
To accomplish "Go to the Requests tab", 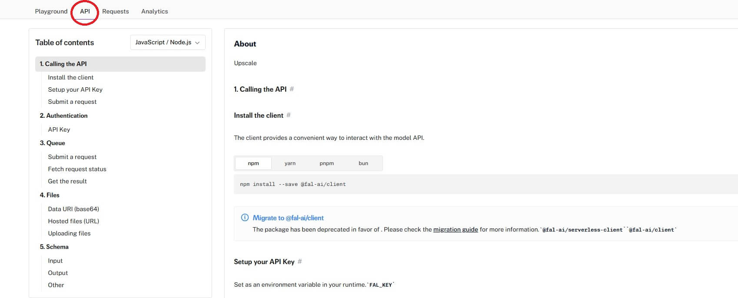I will point(115,11).
